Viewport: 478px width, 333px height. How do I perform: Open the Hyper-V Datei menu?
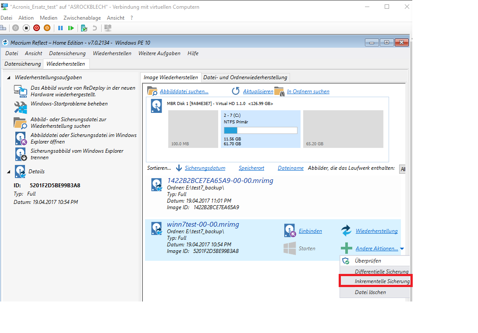click(x=6, y=18)
